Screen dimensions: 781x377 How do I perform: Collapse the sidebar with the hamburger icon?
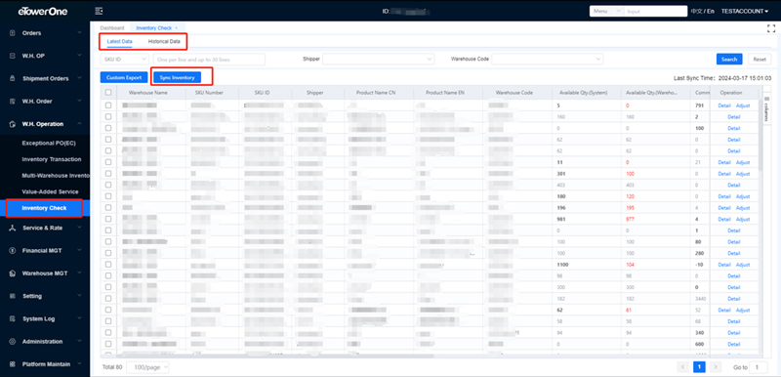click(x=99, y=11)
